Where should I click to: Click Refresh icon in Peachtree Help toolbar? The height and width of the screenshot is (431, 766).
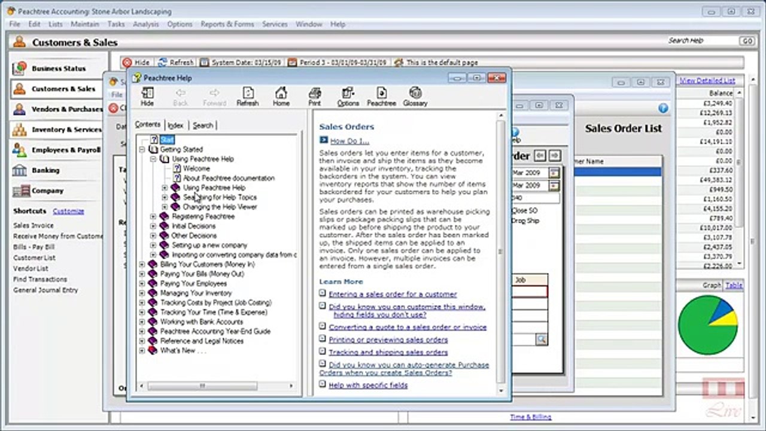coord(247,96)
